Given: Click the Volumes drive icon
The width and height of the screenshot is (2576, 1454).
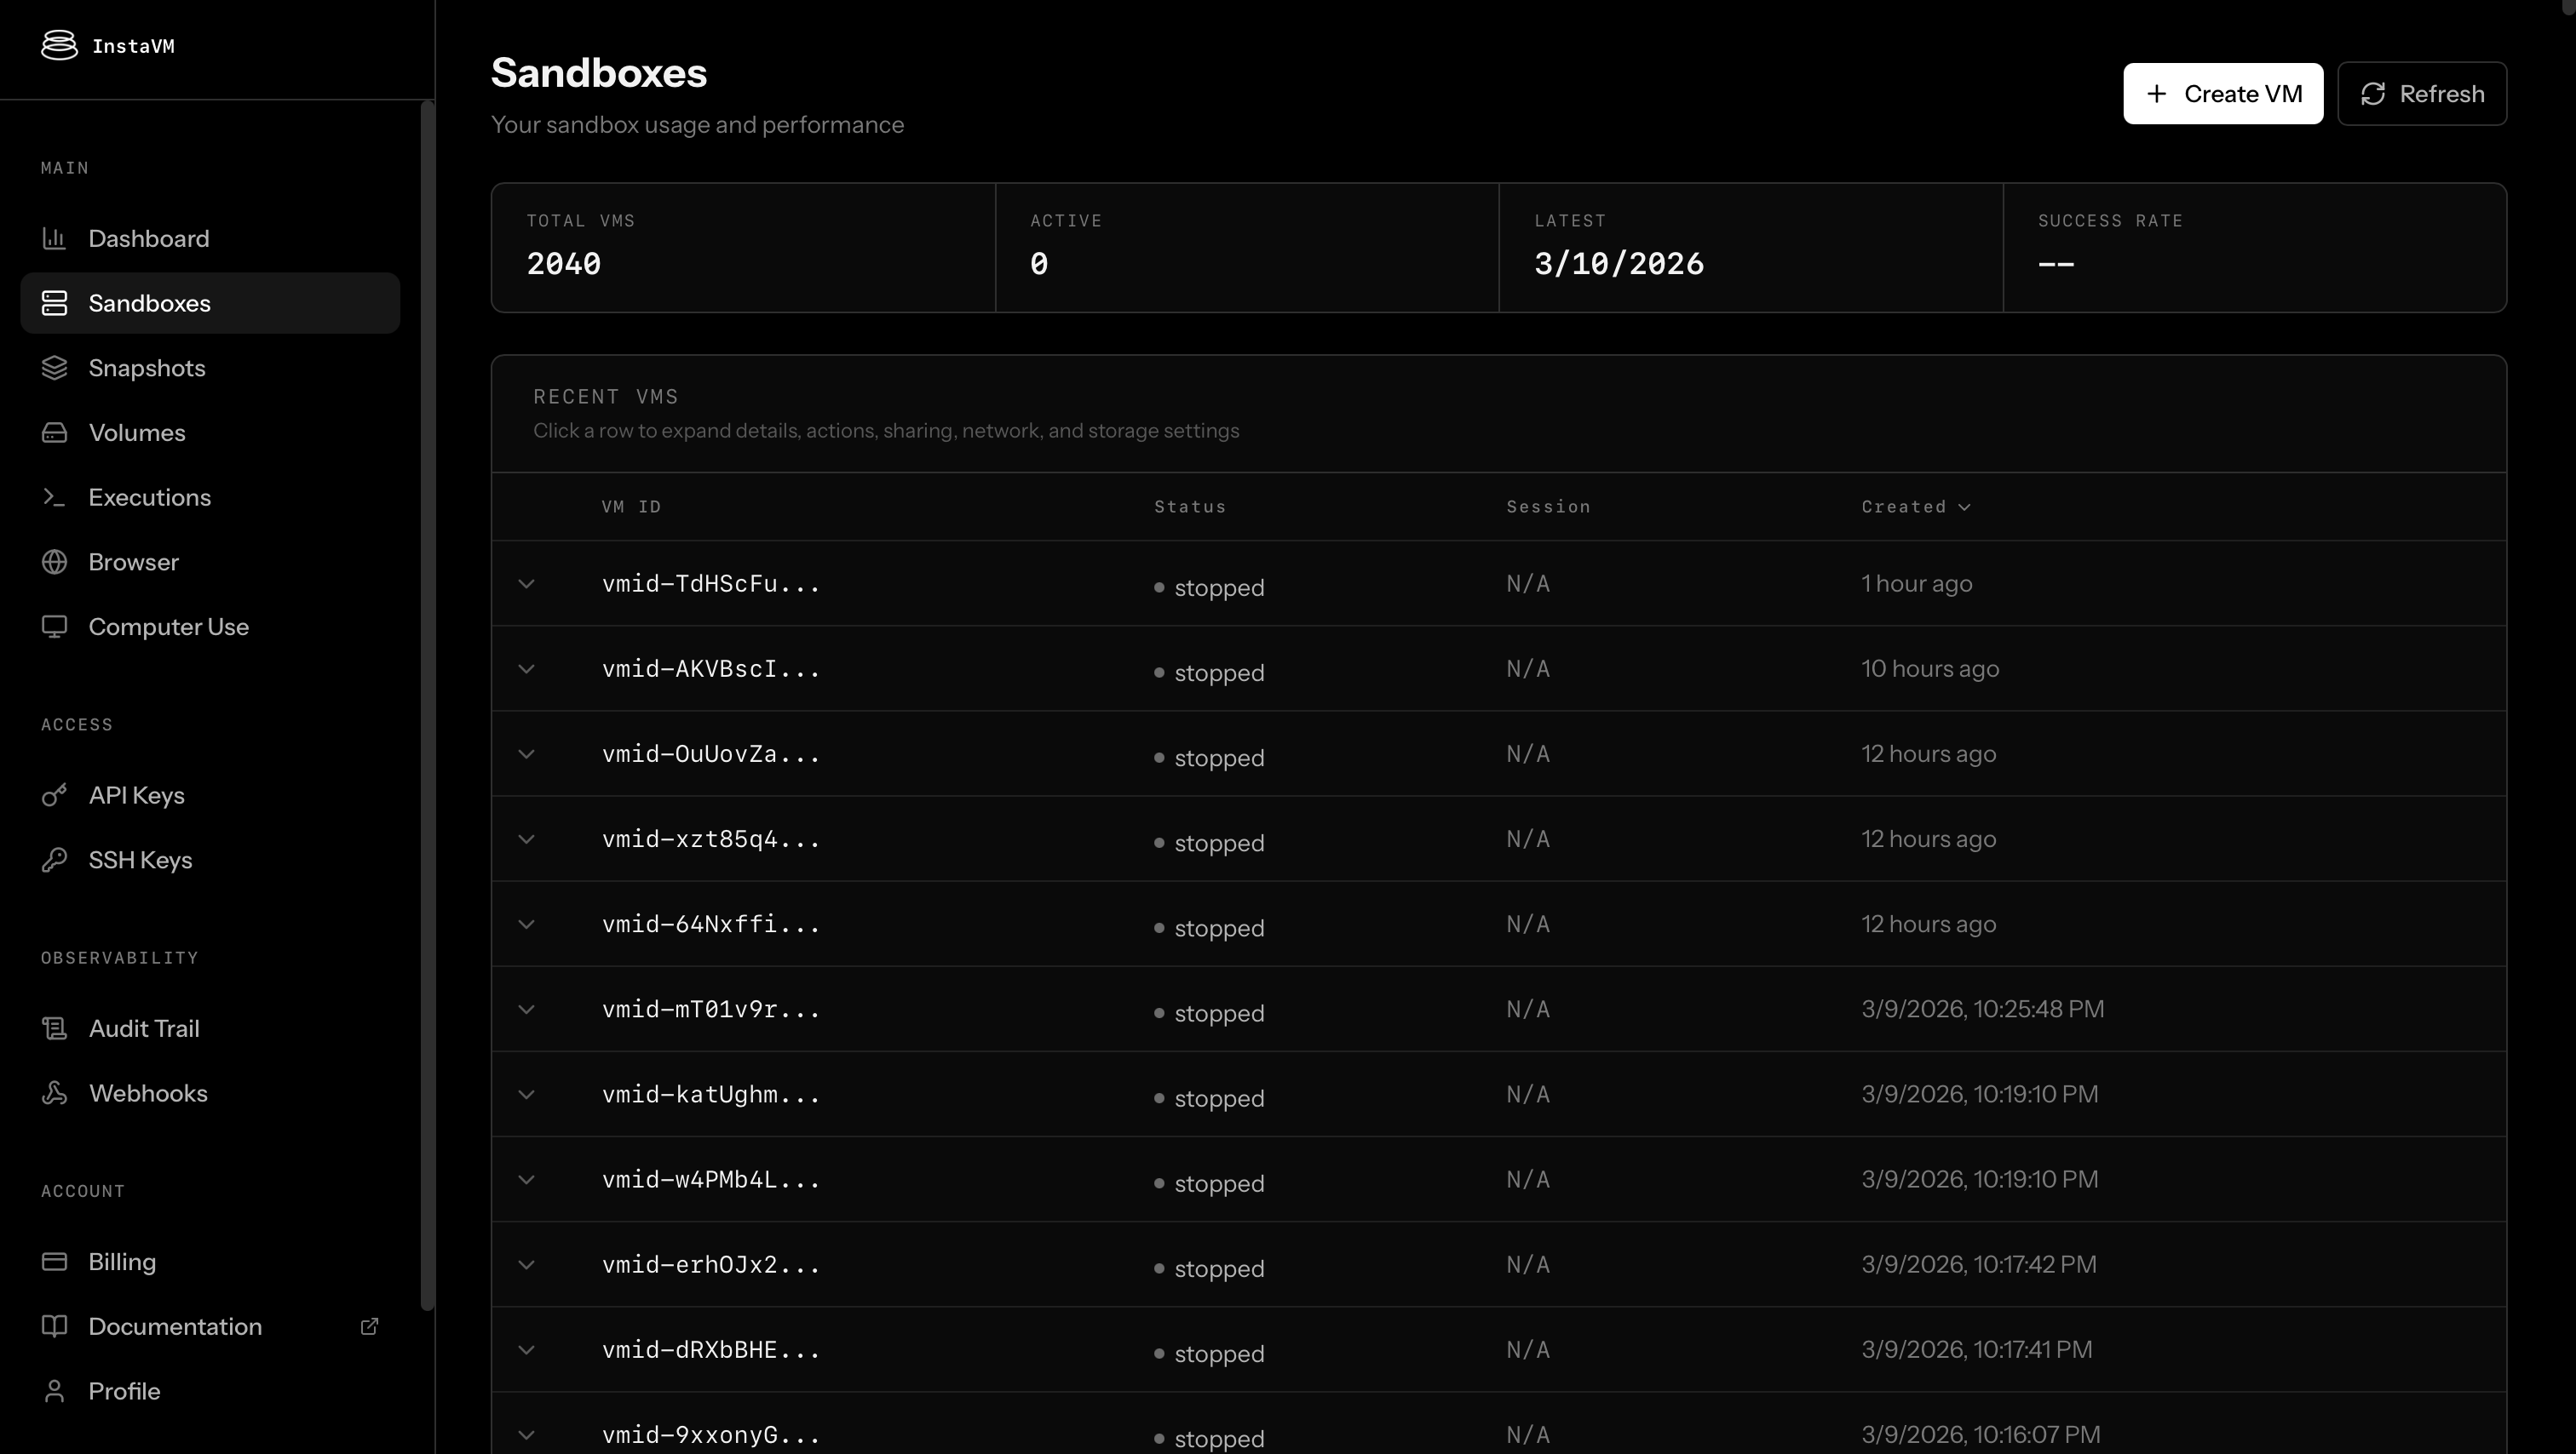Looking at the screenshot, I should [x=55, y=432].
